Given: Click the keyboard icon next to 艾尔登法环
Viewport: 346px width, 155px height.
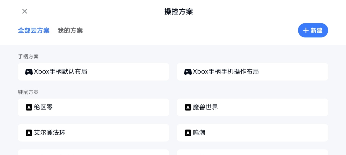Looking at the screenshot, I should click(29, 133).
